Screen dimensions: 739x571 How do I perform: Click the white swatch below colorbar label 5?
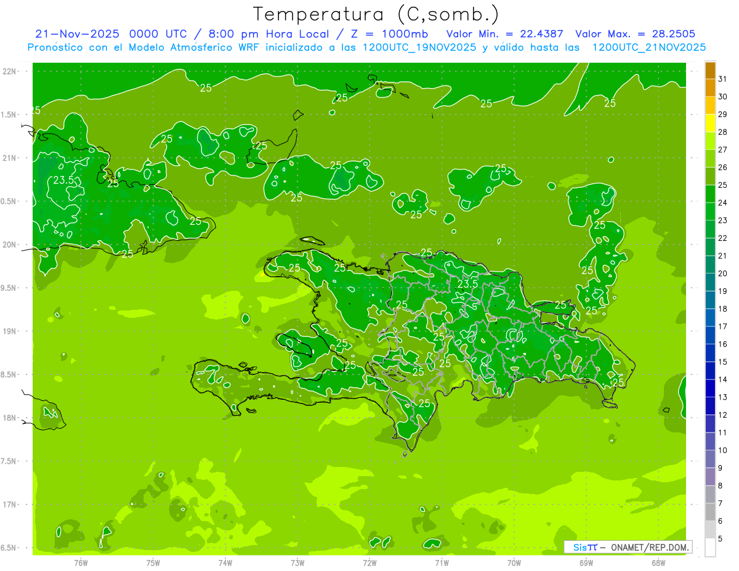pos(710,548)
